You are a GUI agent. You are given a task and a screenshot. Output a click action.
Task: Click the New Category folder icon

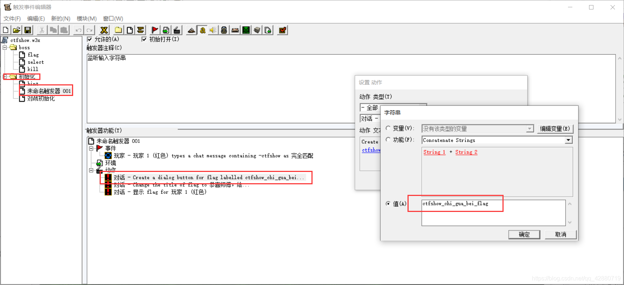pyautogui.click(x=119, y=30)
